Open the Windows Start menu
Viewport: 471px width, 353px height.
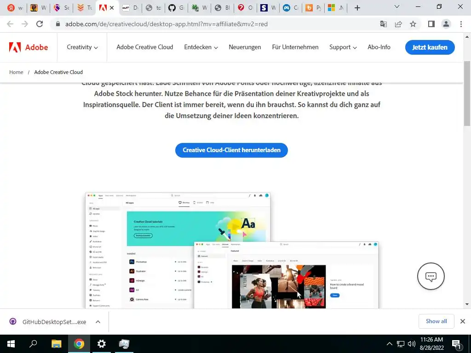click(11, 344)
